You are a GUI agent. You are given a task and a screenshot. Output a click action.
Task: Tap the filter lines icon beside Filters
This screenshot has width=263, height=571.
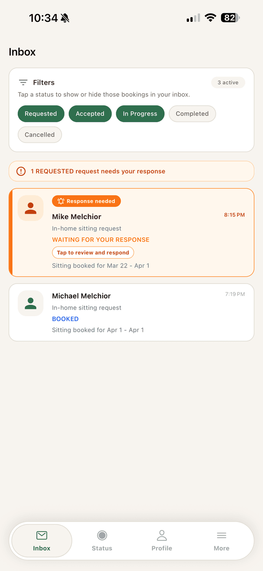point(23,82)
